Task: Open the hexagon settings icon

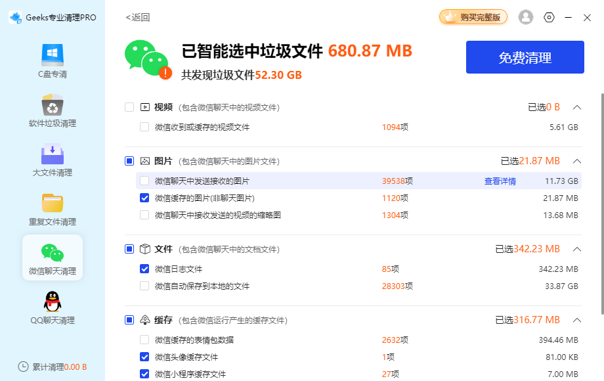Action: coord(549,17)
